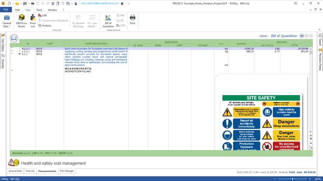Image resolution: width=323 pixels, height=181 pixels.
Task: Toggle the eye icon beside Bill of Quantities
Action: point(302,36)
